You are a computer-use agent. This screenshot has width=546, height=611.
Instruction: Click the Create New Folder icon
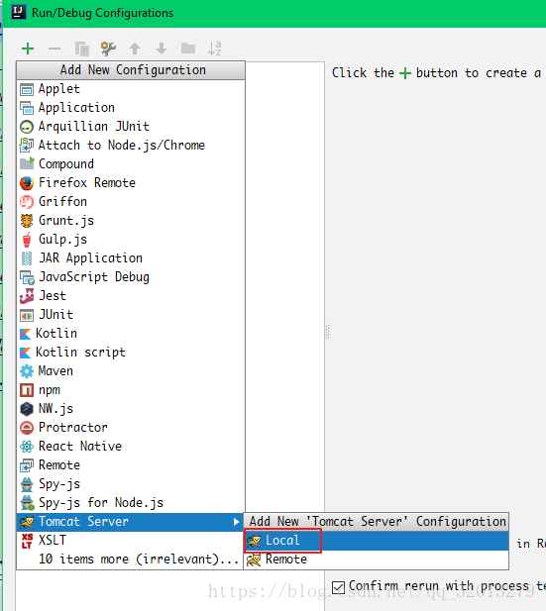coord(188,49)
